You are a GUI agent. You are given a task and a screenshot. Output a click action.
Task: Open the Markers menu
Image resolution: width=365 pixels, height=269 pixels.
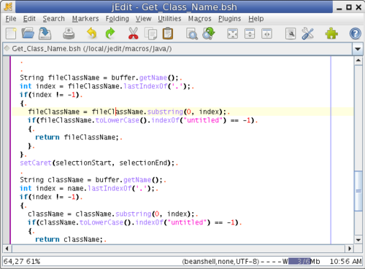pos(85,18)
